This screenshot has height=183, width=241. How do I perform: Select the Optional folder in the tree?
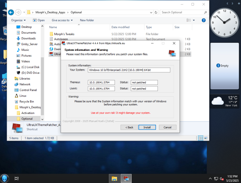tap(27, 119)
